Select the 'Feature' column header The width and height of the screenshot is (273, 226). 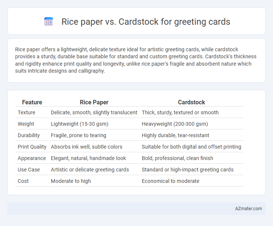tap(32, 102)
